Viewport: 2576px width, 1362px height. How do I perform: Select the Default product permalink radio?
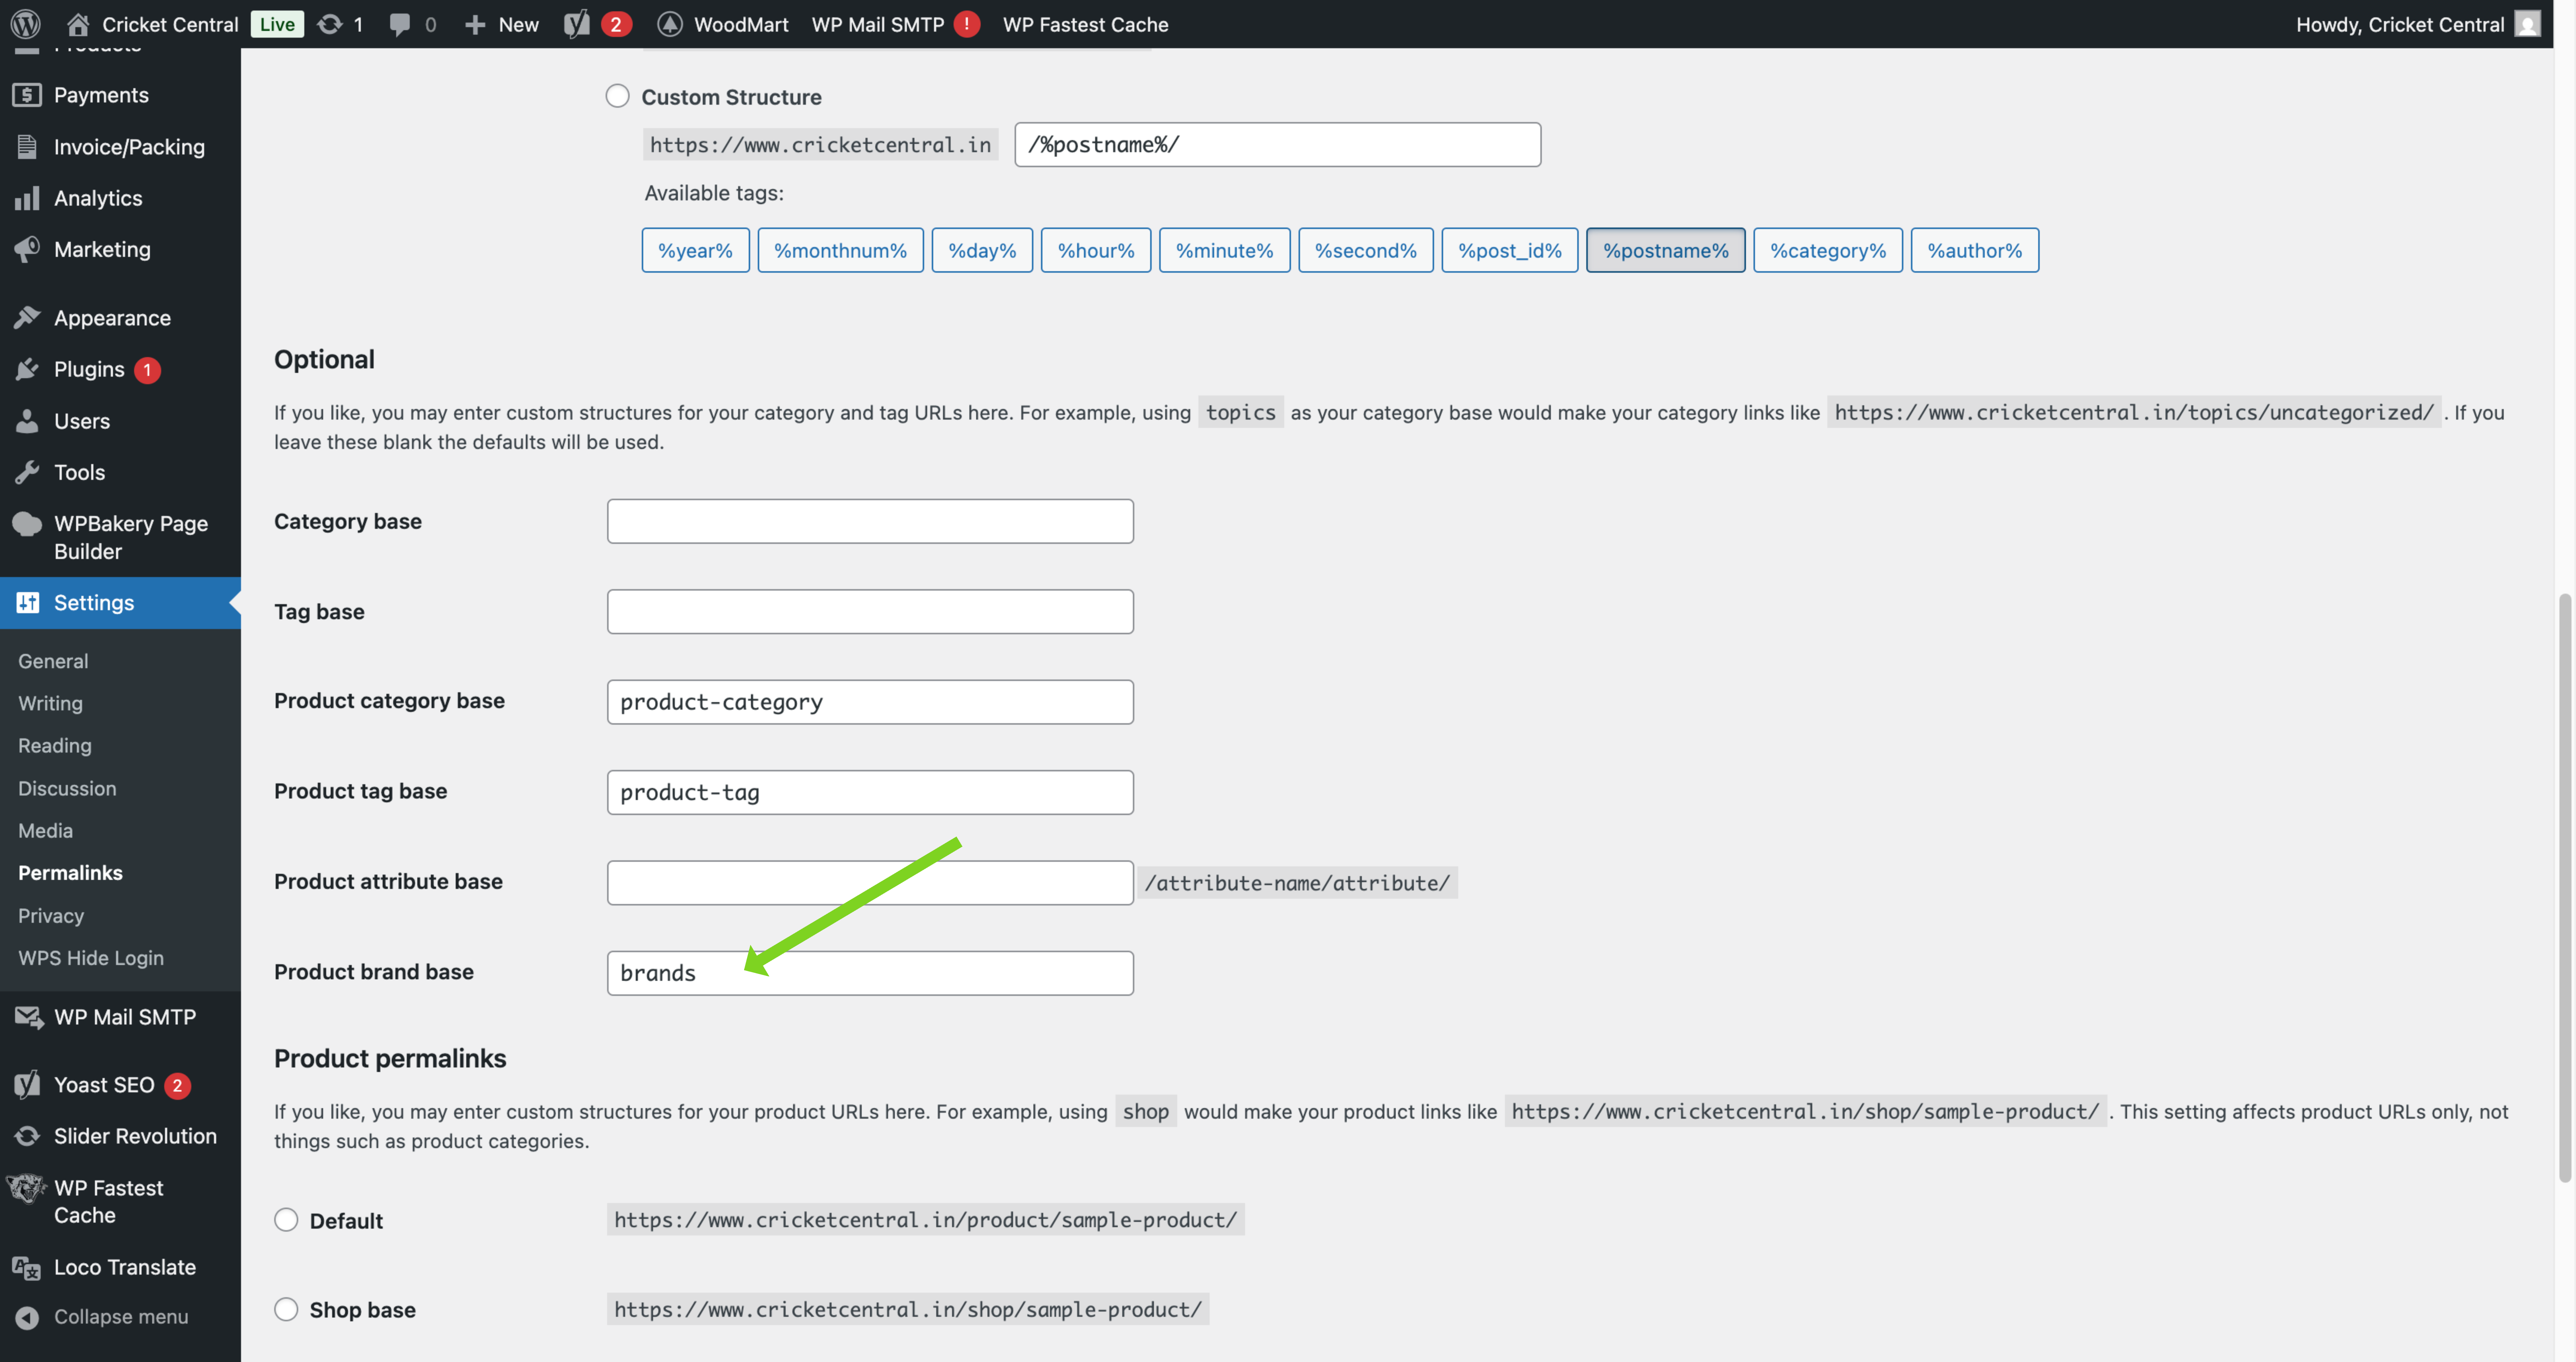[286, 1220]
